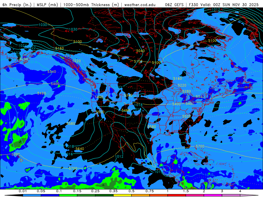Click the '5040' thickness contour label
The height and width of the screenshot is (197, 263).
click(x=140, y=51)
